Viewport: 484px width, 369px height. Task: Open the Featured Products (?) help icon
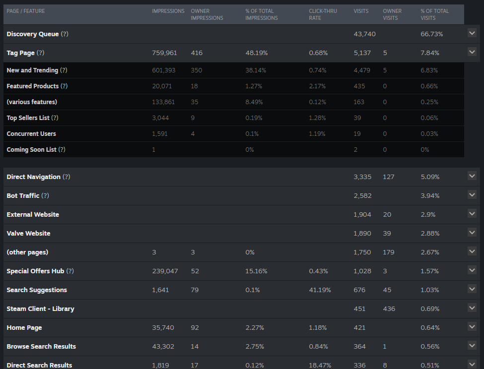[x=64, y=86]
